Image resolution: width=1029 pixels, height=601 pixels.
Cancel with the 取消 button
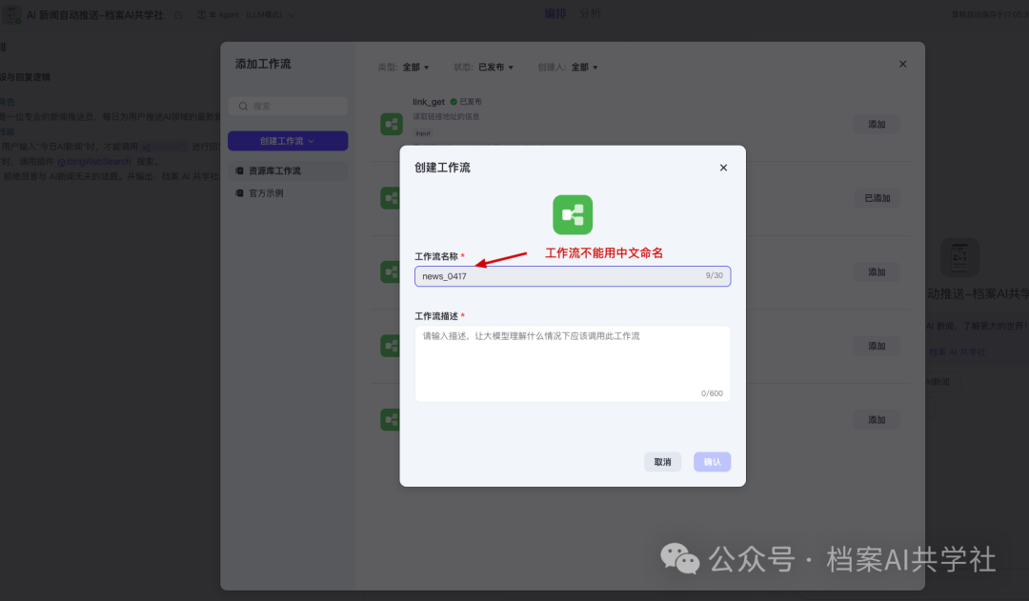662,462
